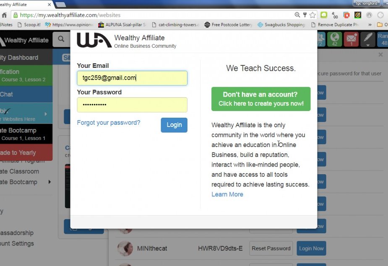Click into the Your Email field

point(132,78)
